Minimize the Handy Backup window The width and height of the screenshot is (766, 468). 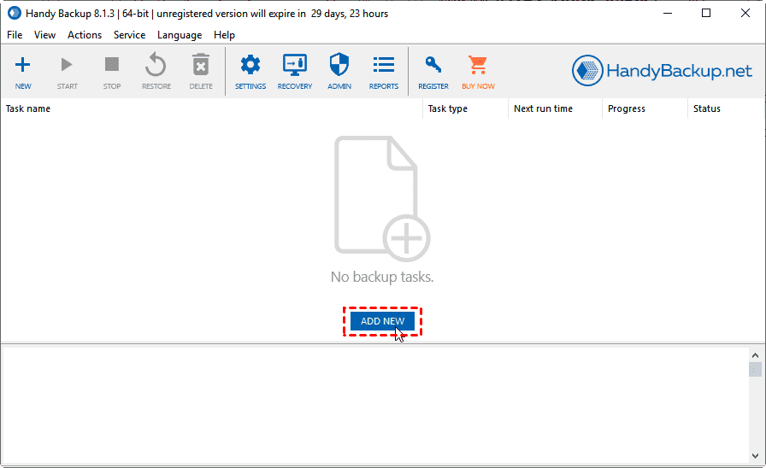(x=668, y=13)
